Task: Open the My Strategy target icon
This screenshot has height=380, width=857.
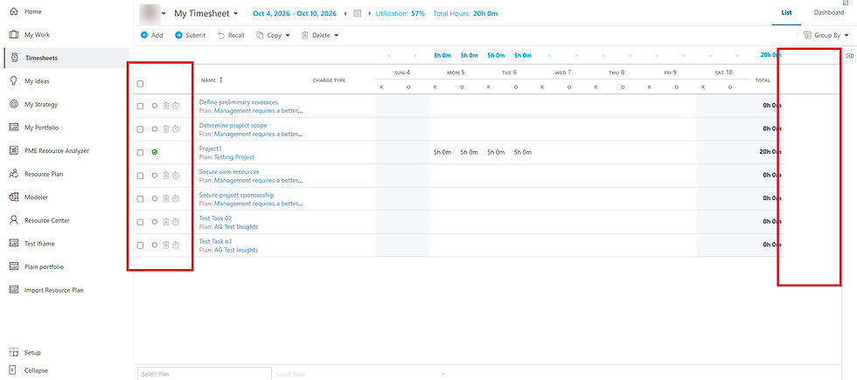Action: point(14,104)
